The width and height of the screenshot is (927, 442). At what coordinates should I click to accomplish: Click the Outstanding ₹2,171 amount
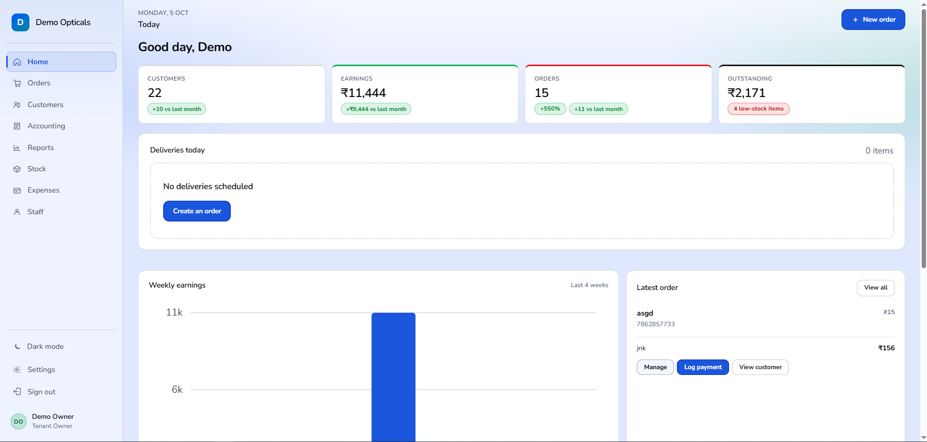[746, 93]
